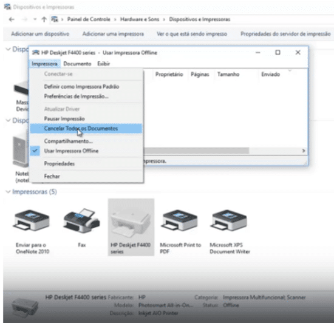Choose Fechar in the menu
Viewport: 334px width, 323px height.
pos(86,176)
